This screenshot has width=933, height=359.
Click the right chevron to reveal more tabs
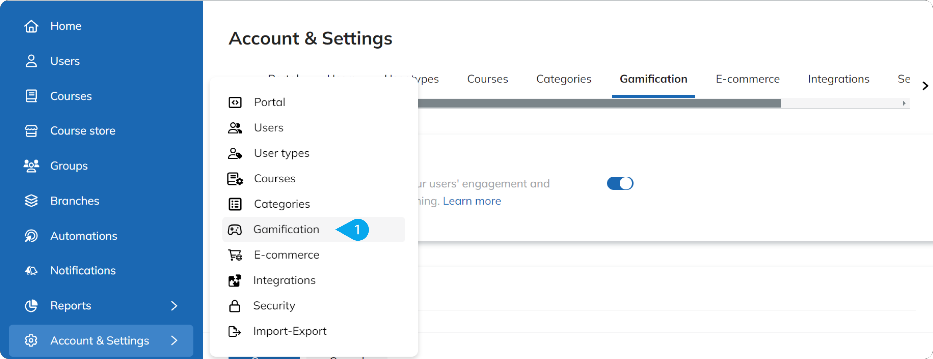(x=925, y=86)
